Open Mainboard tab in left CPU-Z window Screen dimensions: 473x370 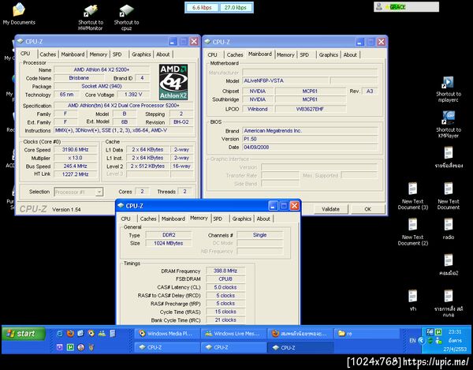tap(73, 54)
